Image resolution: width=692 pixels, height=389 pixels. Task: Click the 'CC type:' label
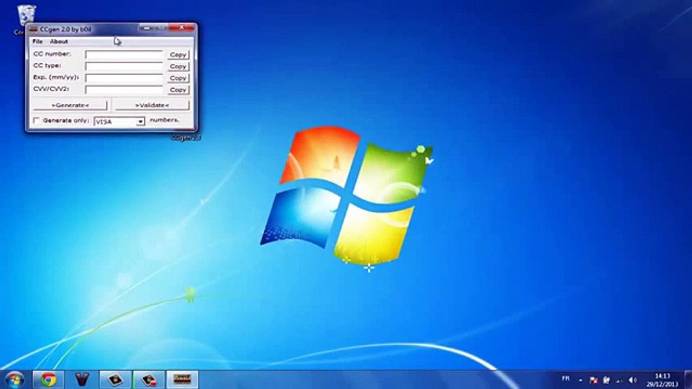[x=47, y=66]
